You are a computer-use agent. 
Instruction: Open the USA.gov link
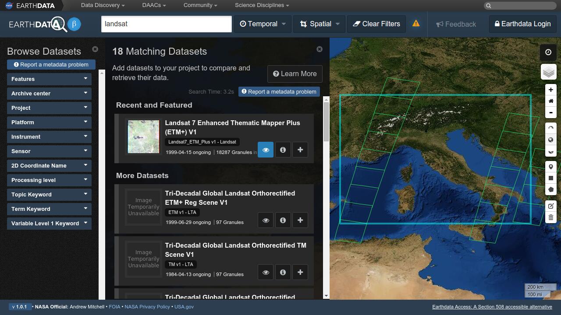click(184, 307)
